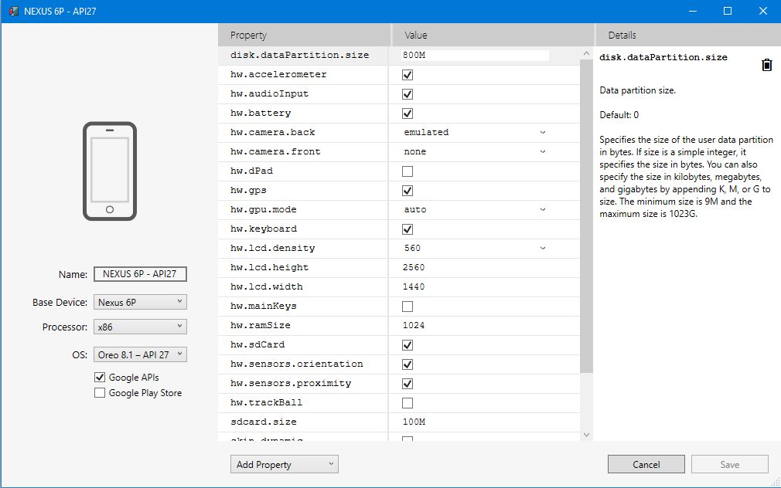
Task: Select the hw.camera.back property name
Action: coord(272,132)
